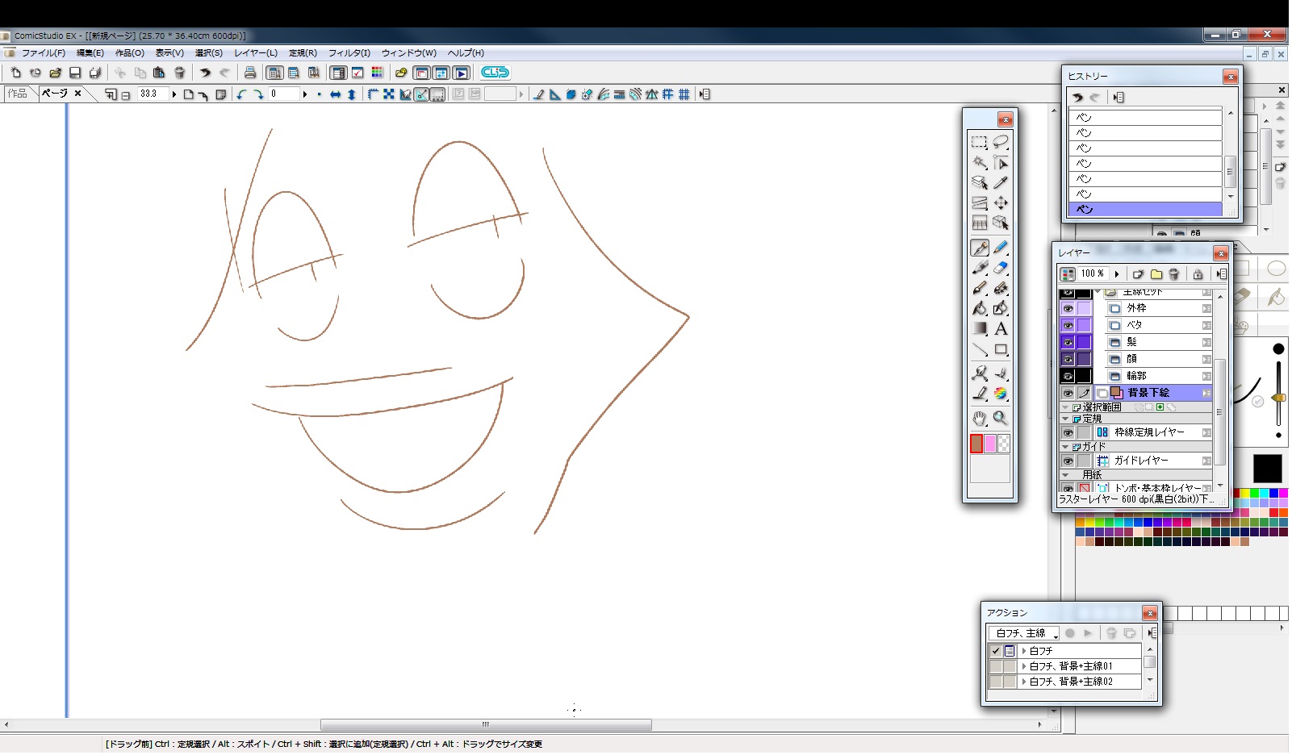Open the ファイル(F) menu
1292x755 pixels.
coord(43,53)
